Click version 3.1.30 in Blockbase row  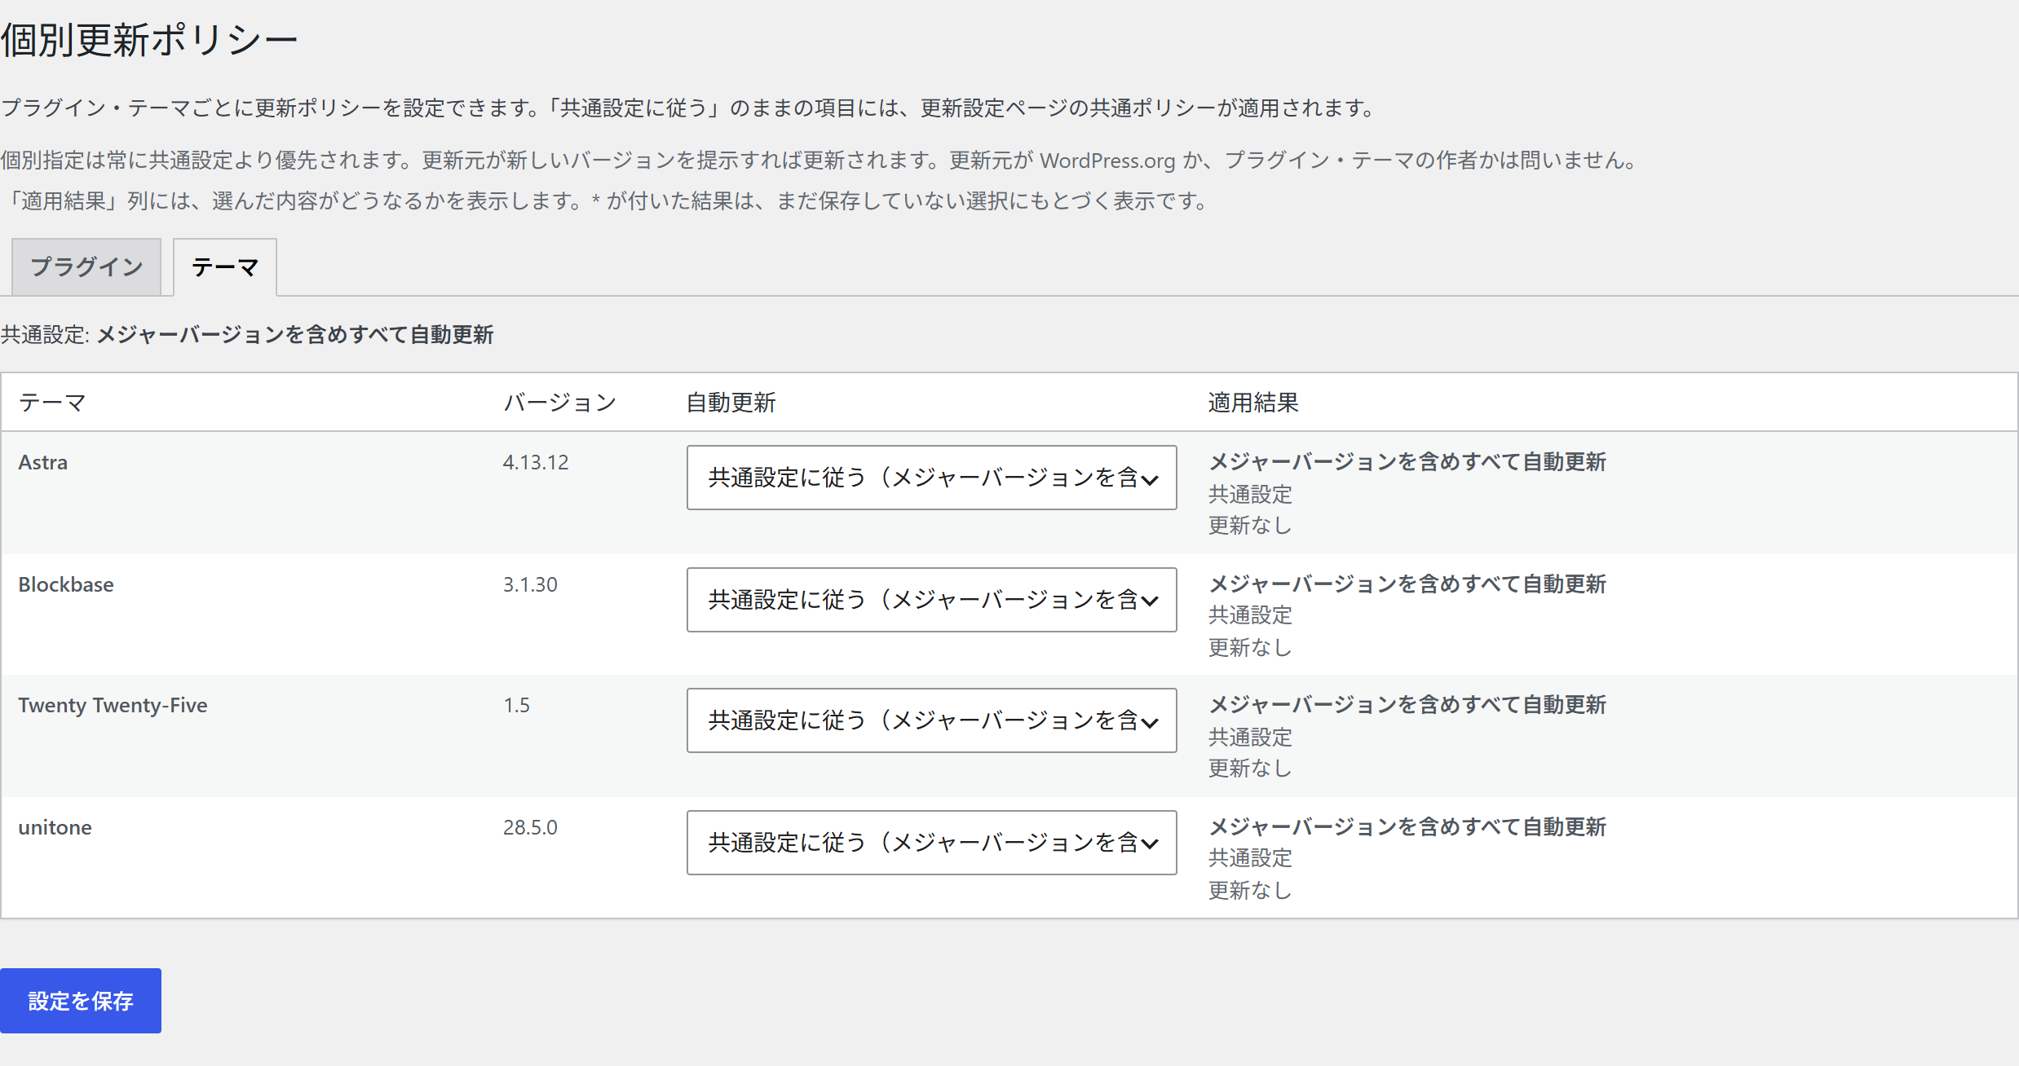point(530,584)
